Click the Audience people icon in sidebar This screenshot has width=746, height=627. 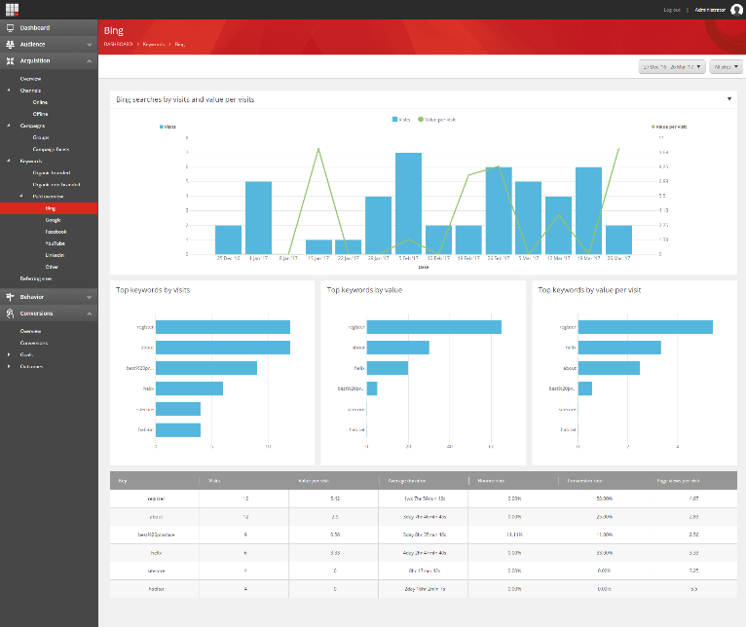[10, 44]
